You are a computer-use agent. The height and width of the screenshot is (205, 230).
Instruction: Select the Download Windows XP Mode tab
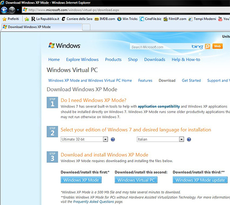point(42,27)
